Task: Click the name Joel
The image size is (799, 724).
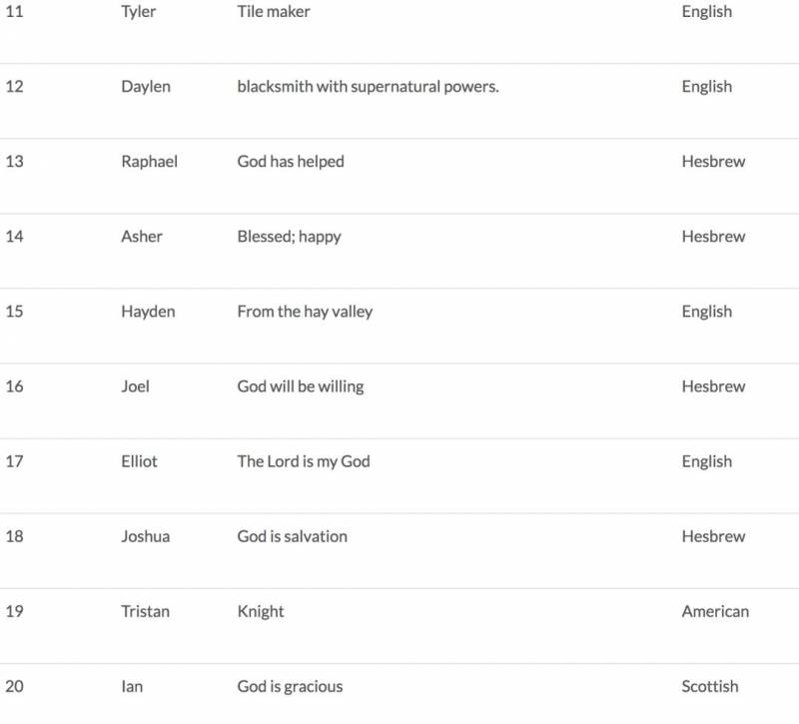Action: 135,386
